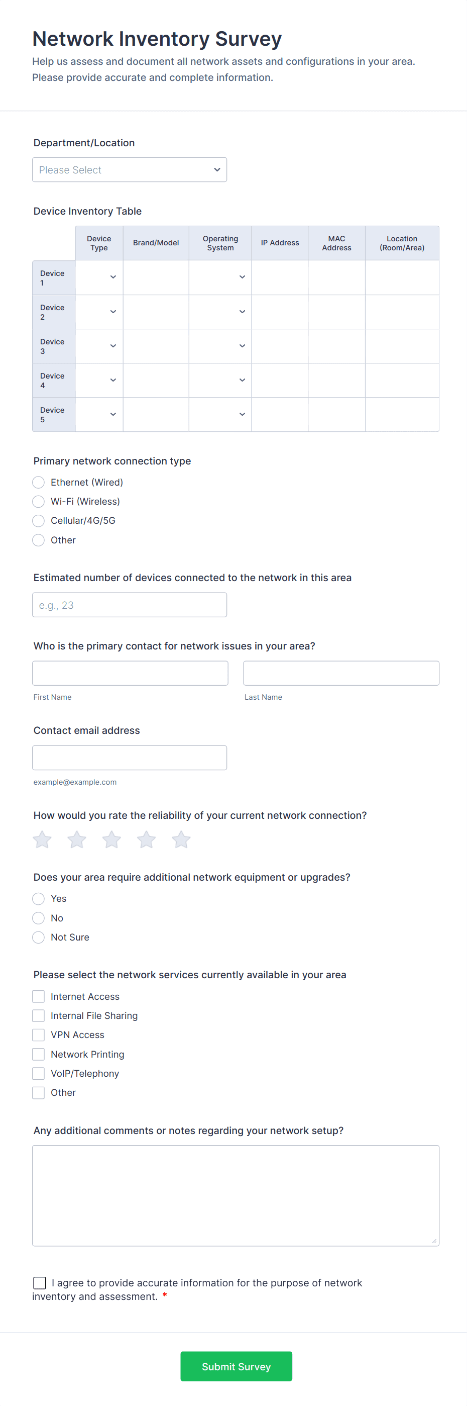Select the third reliability star

[111, 839]
